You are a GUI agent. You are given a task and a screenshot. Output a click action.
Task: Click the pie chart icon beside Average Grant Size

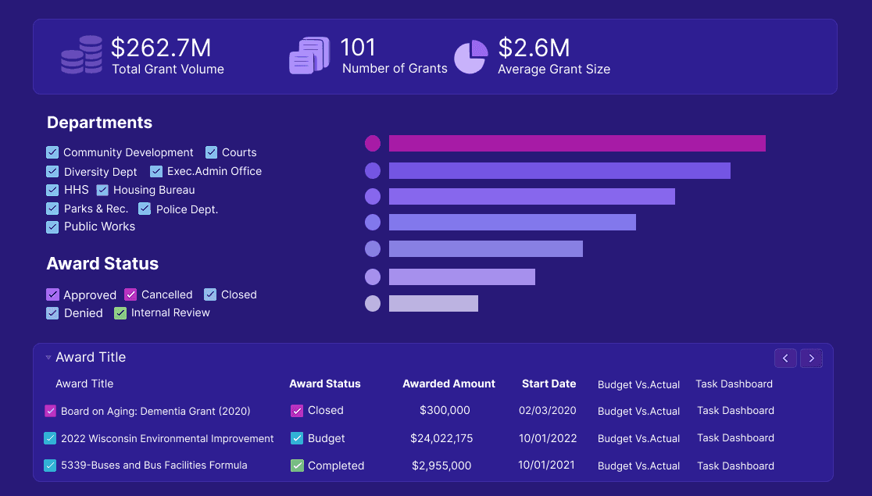point(470,56)
